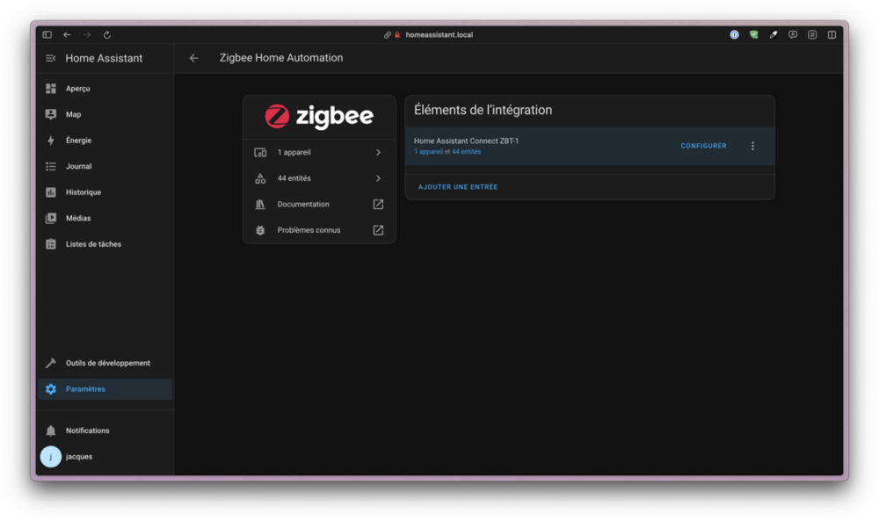
Task: Open the Aperçu dashboard icon
Action: [x=51, y=89]
